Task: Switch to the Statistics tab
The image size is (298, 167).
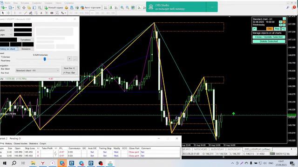Action: [x=34, y=143]
